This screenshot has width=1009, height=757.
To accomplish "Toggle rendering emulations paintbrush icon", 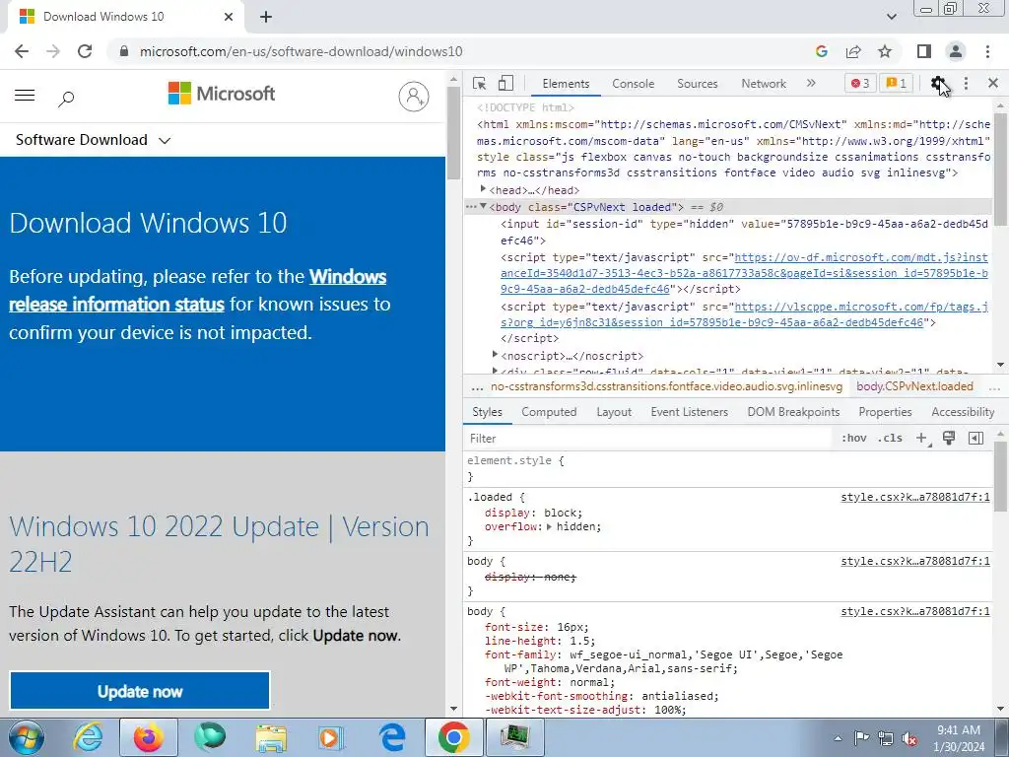I will point(949,439).
